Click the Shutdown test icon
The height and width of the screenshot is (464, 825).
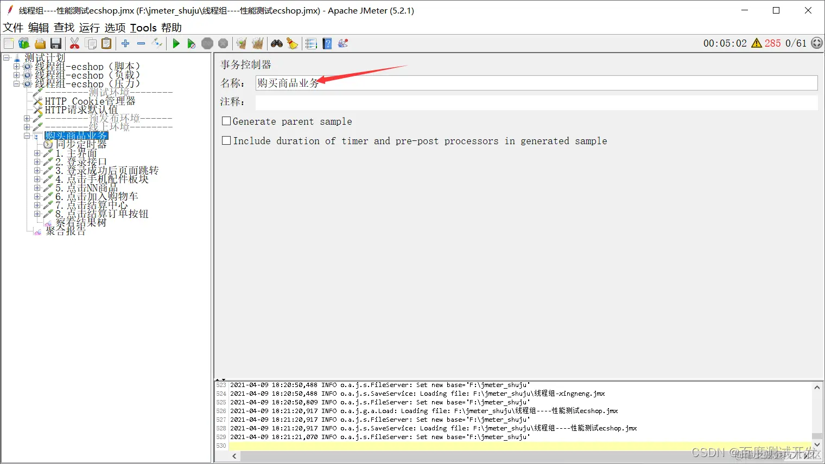click(x=223, y=43)
